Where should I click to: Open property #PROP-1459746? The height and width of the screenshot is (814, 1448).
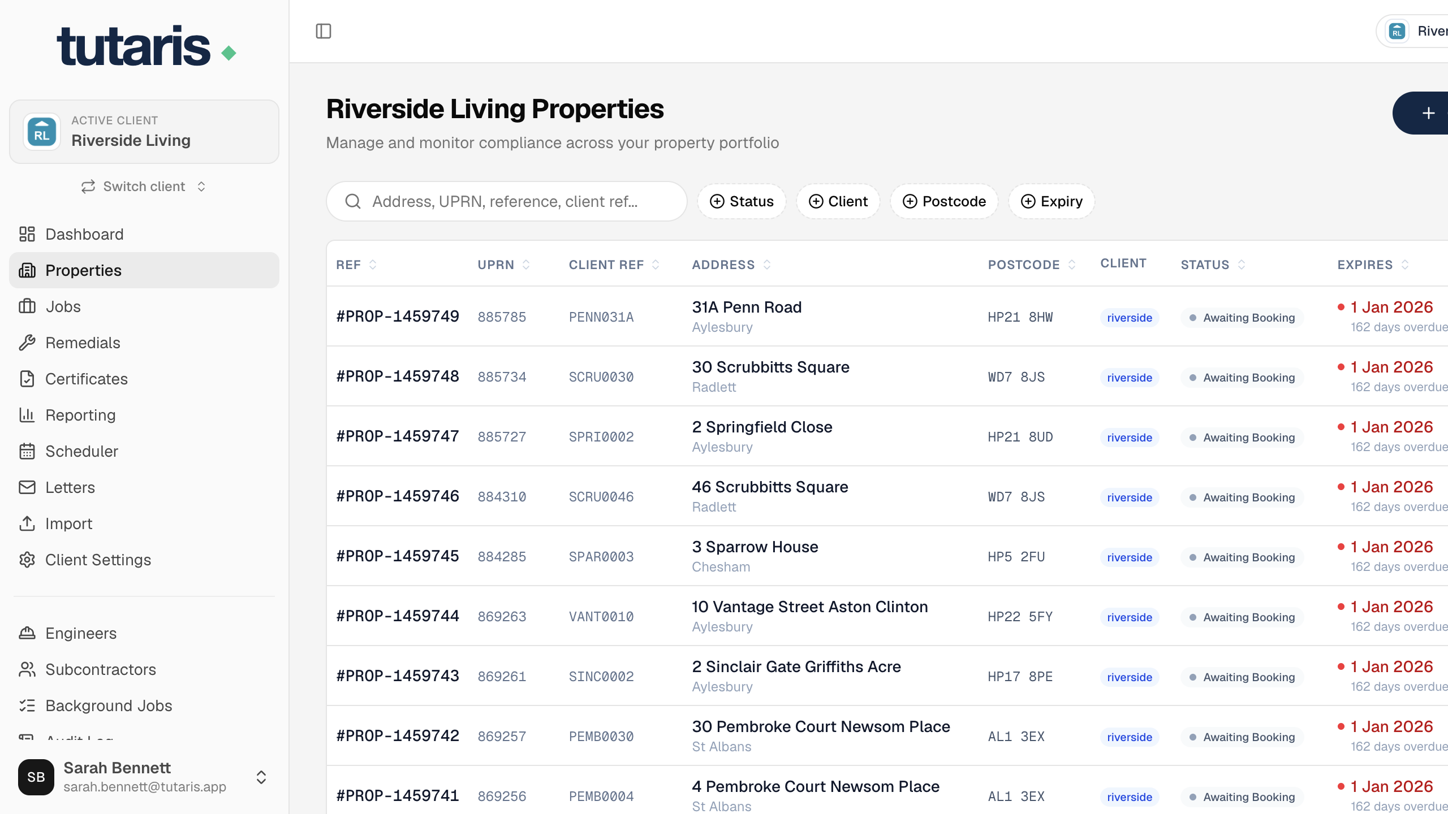pyautogui.click(x=398, y=496)
